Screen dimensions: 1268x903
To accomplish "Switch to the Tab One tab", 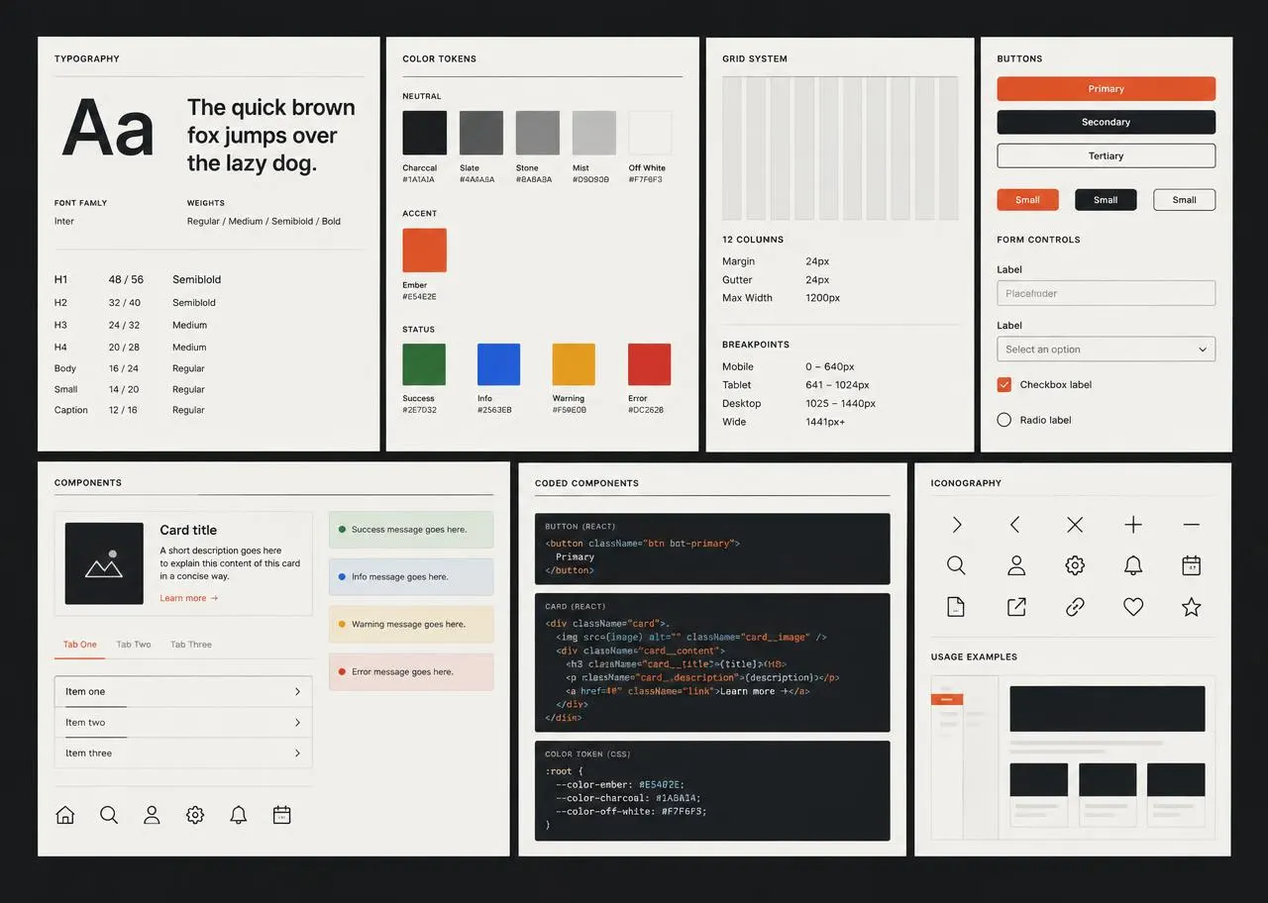I will [79, 645].
